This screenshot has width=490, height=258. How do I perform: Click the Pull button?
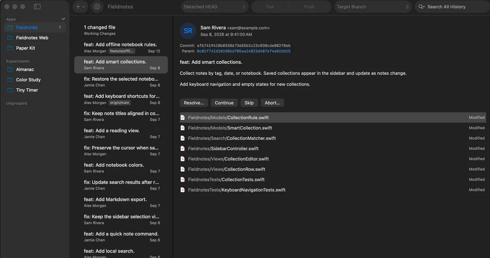[x=269, y=7]
